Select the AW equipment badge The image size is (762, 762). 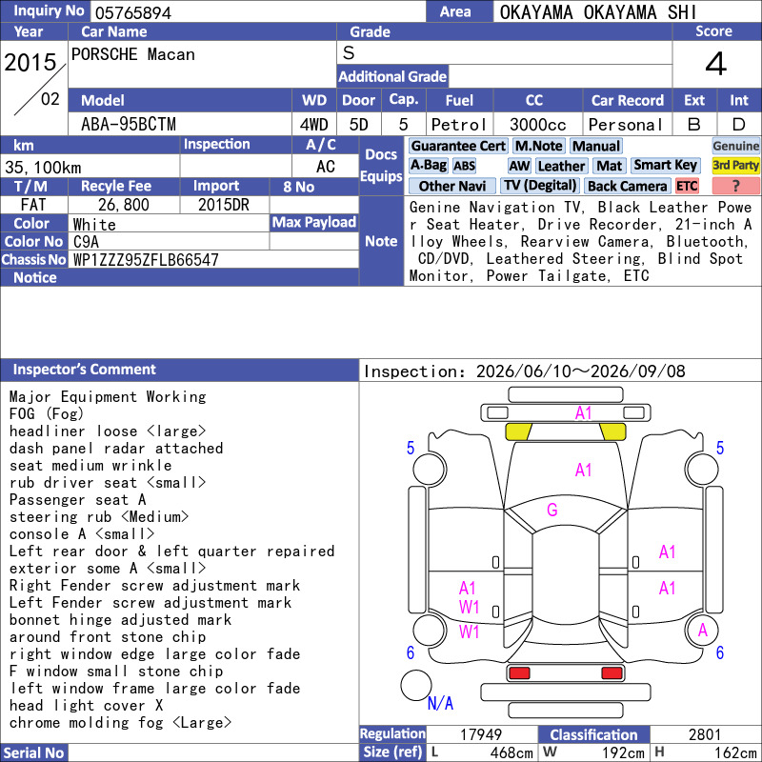[519, 166]
